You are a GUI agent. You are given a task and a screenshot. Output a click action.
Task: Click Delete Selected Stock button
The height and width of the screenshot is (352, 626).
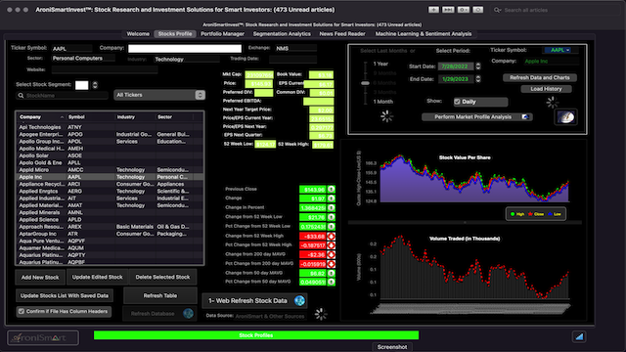click(162, 277)
